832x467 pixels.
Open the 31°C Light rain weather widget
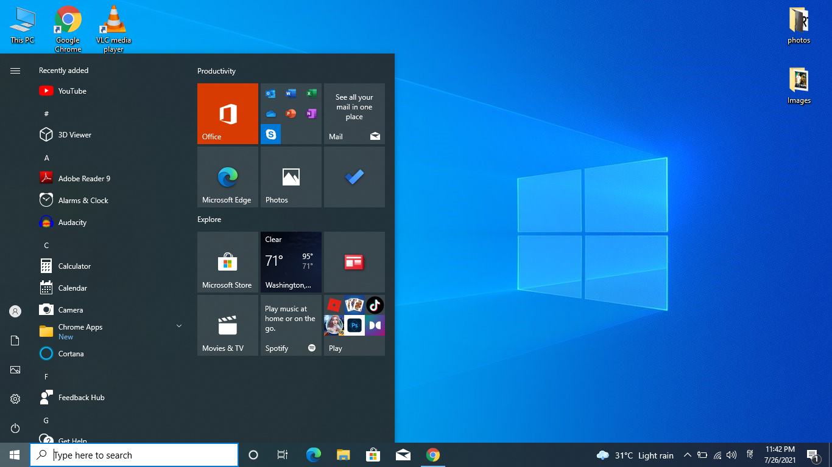(635, 455)
